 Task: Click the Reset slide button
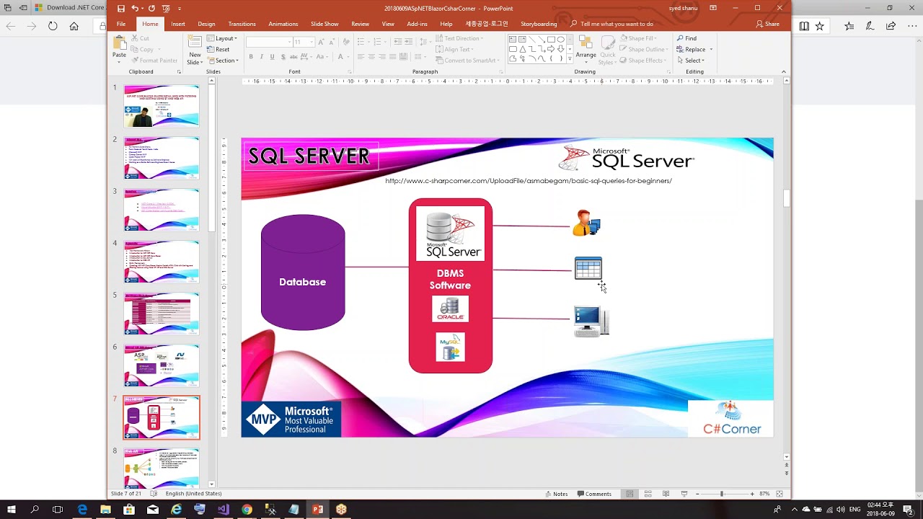pyautogui.click(x=218, y=50)
